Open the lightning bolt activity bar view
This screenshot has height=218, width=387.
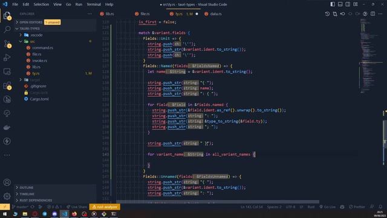click(7, 141)
